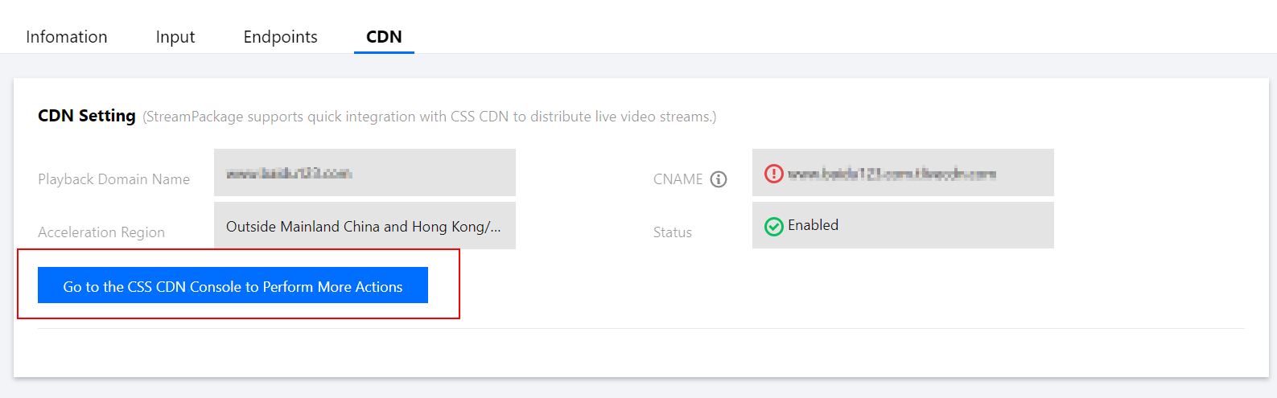Select the CDN tab
The width and height of the screenshot is (1277, 398).
point(384,37)
